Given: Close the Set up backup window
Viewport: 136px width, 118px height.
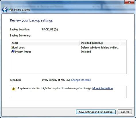Looking at the screenshot, I should (x=129, y=2).
